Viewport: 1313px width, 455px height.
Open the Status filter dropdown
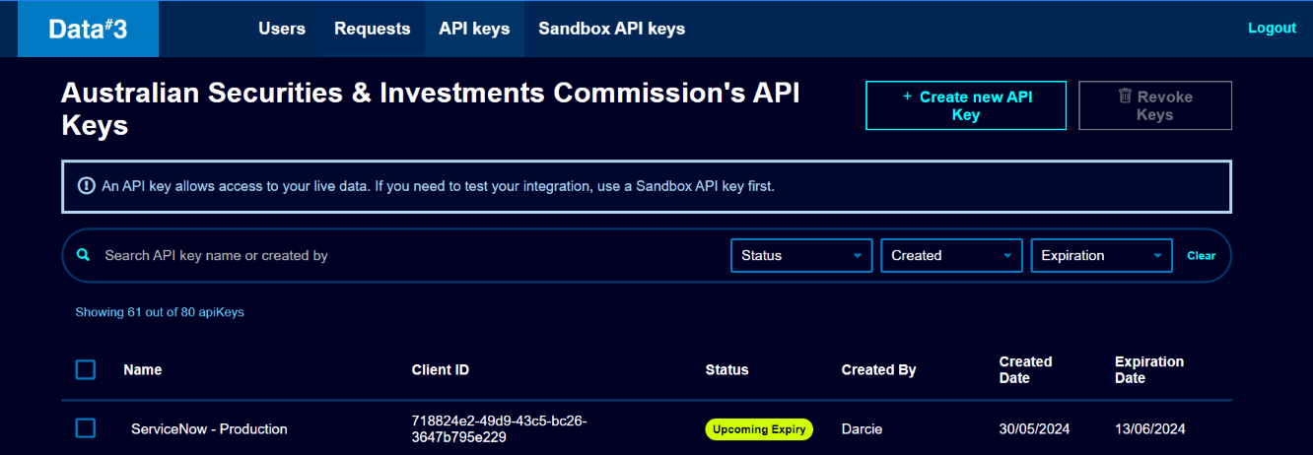pyautogui.click(x=800, y=255)
